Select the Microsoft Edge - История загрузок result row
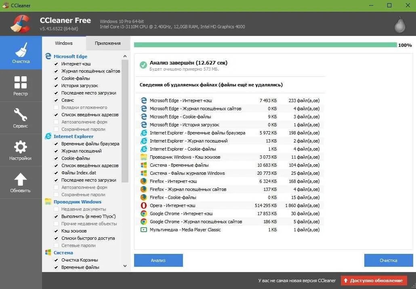Image resolution: width=416 pixels, height=289 pixels. click(230, 125)
